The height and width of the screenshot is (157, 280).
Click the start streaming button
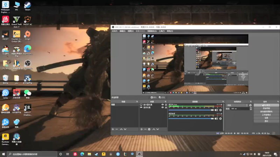(x=266, y=105)
